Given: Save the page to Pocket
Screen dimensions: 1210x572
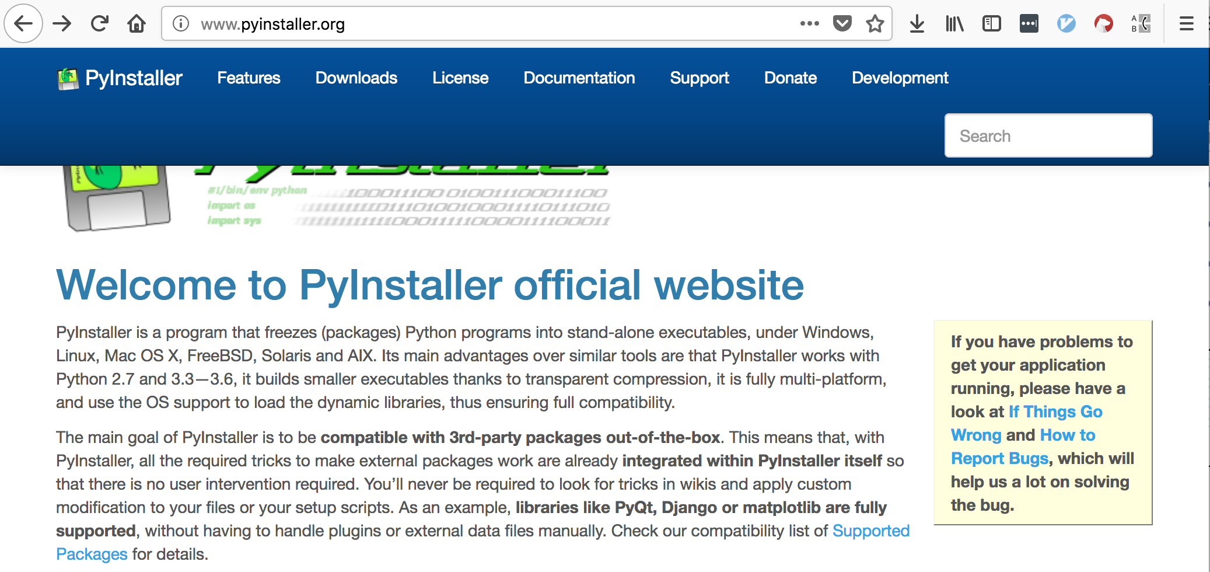Looking at the screenshot, I should (842, 23).
